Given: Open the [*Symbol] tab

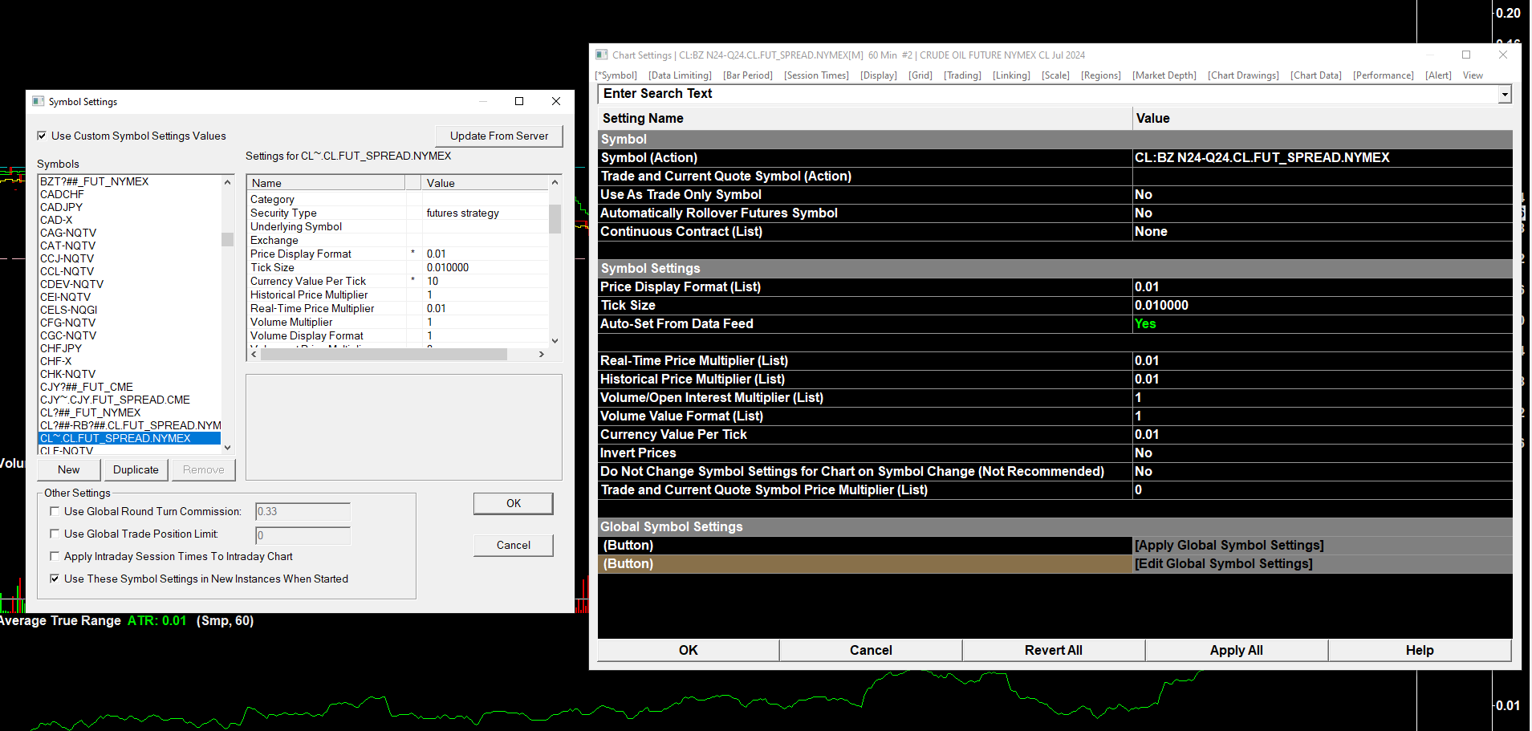Looking at the screenshot, I should point(616,75).
